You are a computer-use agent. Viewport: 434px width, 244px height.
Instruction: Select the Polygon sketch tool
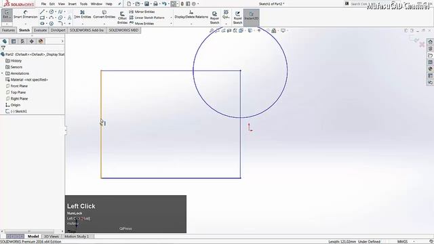pos(52,24)
